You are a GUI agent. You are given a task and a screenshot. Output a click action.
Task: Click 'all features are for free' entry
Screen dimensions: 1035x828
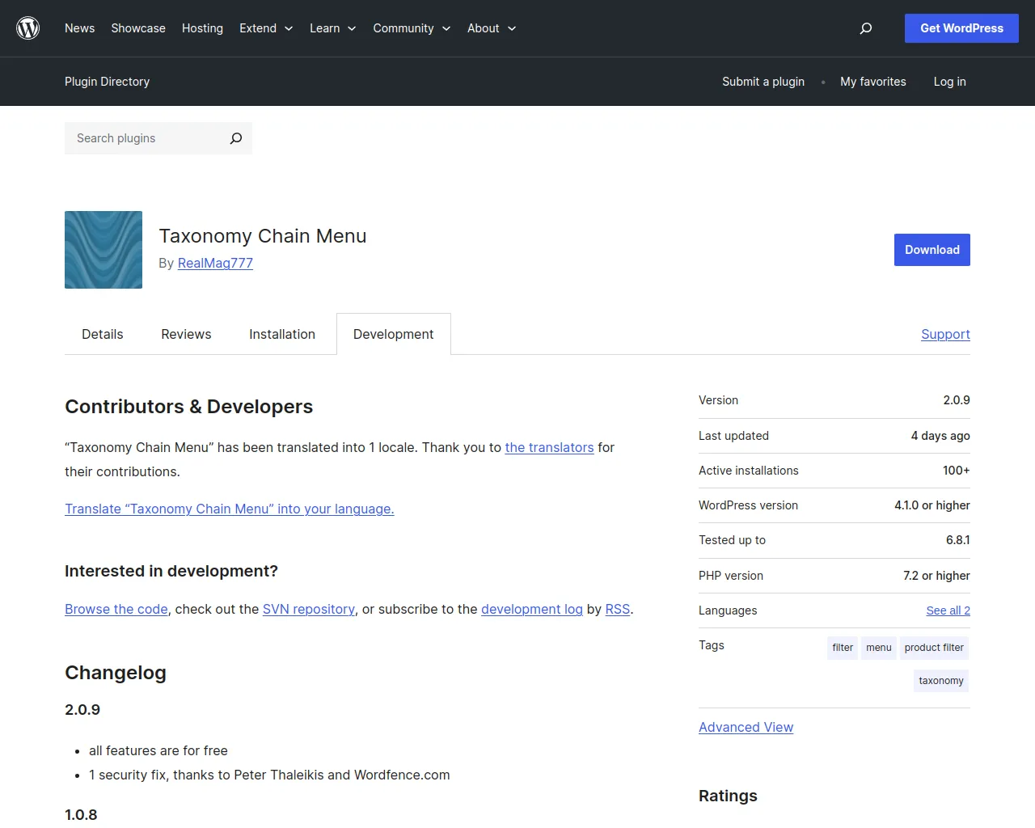click(158, 750)
